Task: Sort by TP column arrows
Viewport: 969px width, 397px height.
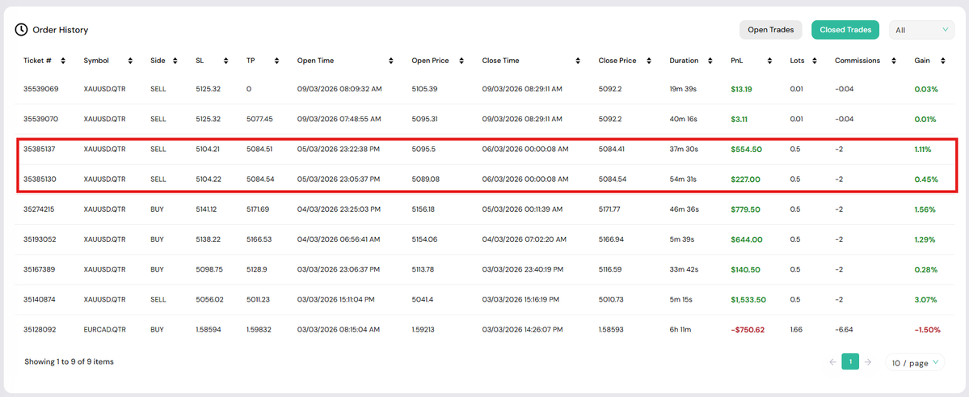Action: click(276, 61)
